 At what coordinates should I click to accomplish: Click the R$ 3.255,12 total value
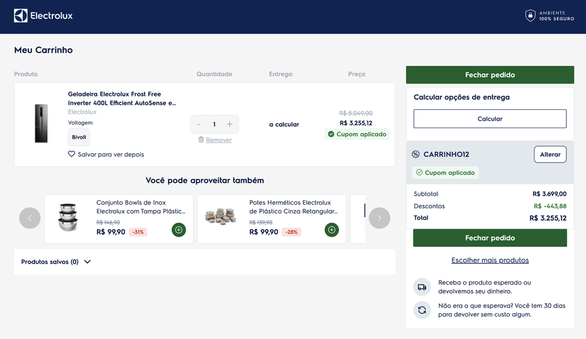coord(547,218)
